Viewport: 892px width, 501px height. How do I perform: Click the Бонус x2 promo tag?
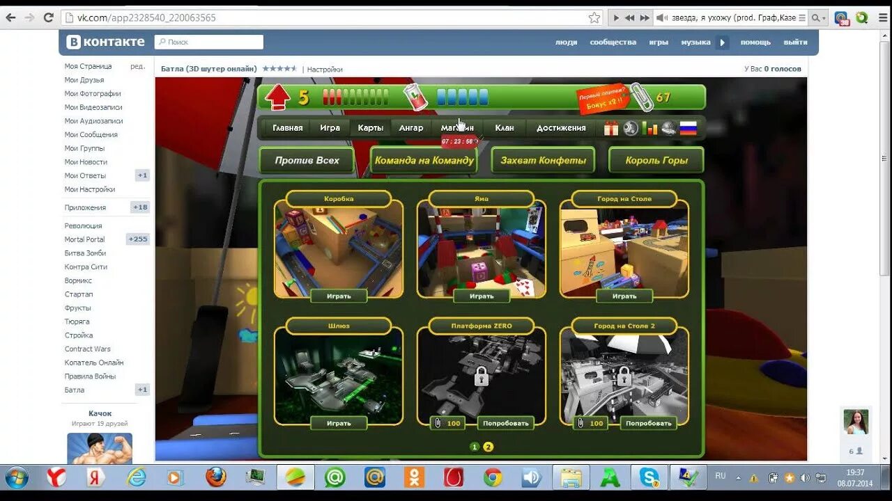click(x=603, y=99)
